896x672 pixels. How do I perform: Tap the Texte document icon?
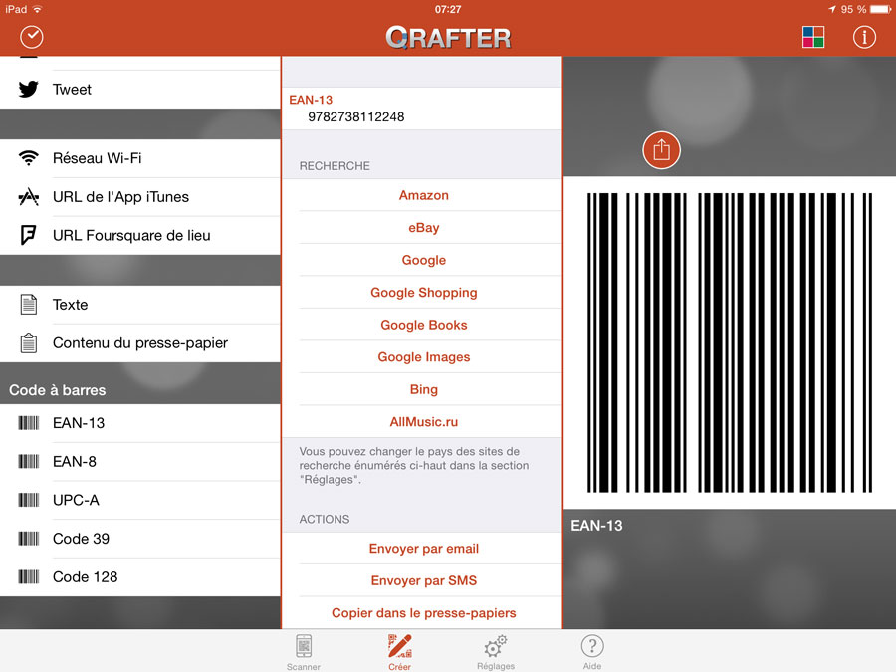(29, 304)
